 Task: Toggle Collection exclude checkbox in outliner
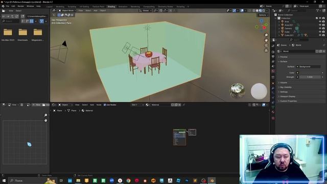[317, 18]
